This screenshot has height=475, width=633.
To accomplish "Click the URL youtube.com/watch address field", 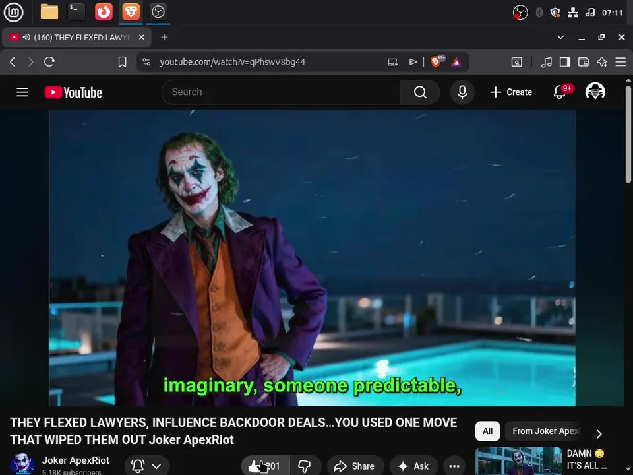I will [232, 62].
